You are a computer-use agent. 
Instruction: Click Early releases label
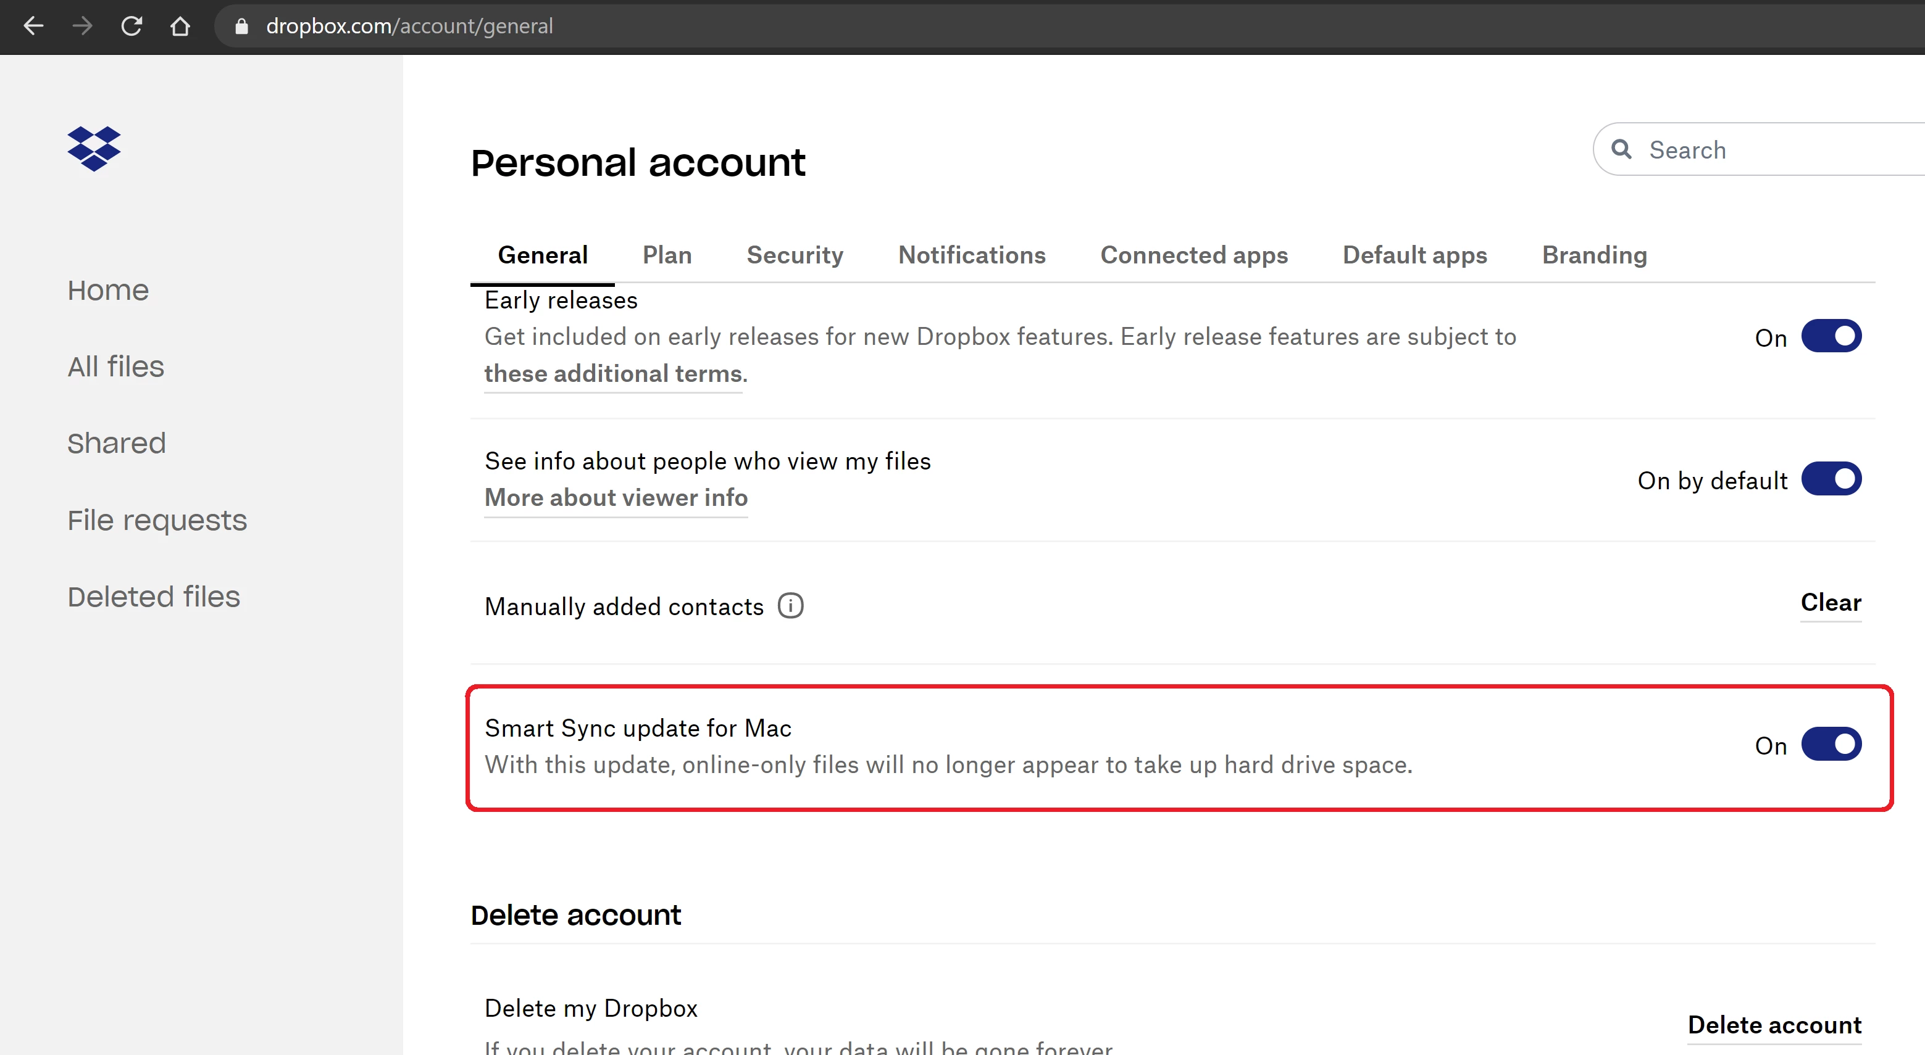561,300
